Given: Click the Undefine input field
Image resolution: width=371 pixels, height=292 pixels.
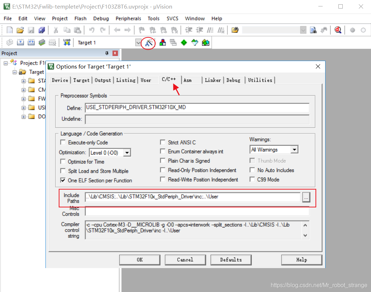Looking at the screenshot, I should tap(197, 119).
